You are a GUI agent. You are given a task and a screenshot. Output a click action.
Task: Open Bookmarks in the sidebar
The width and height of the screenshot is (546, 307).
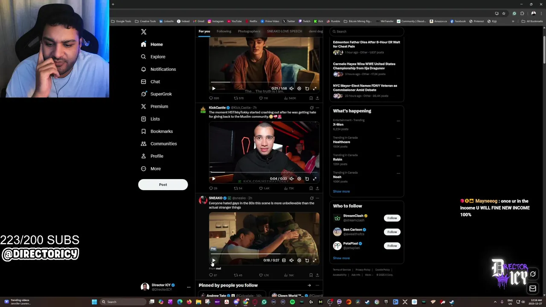(157, 131)
